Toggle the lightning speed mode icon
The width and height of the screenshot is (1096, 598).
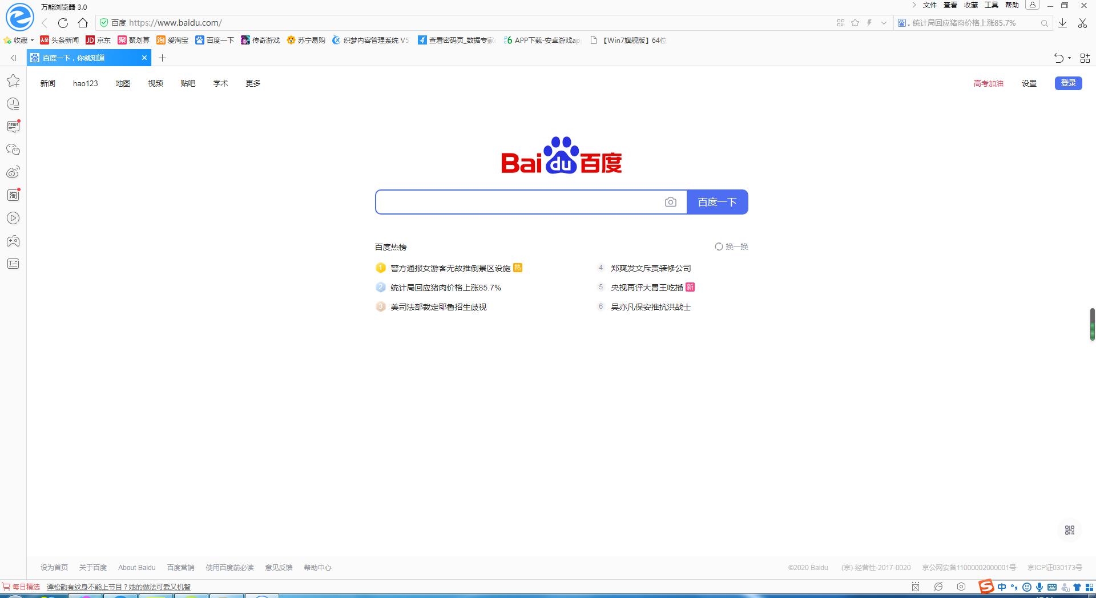pos(869,23)
